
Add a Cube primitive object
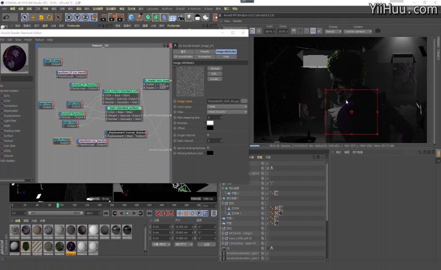[131, 17]
